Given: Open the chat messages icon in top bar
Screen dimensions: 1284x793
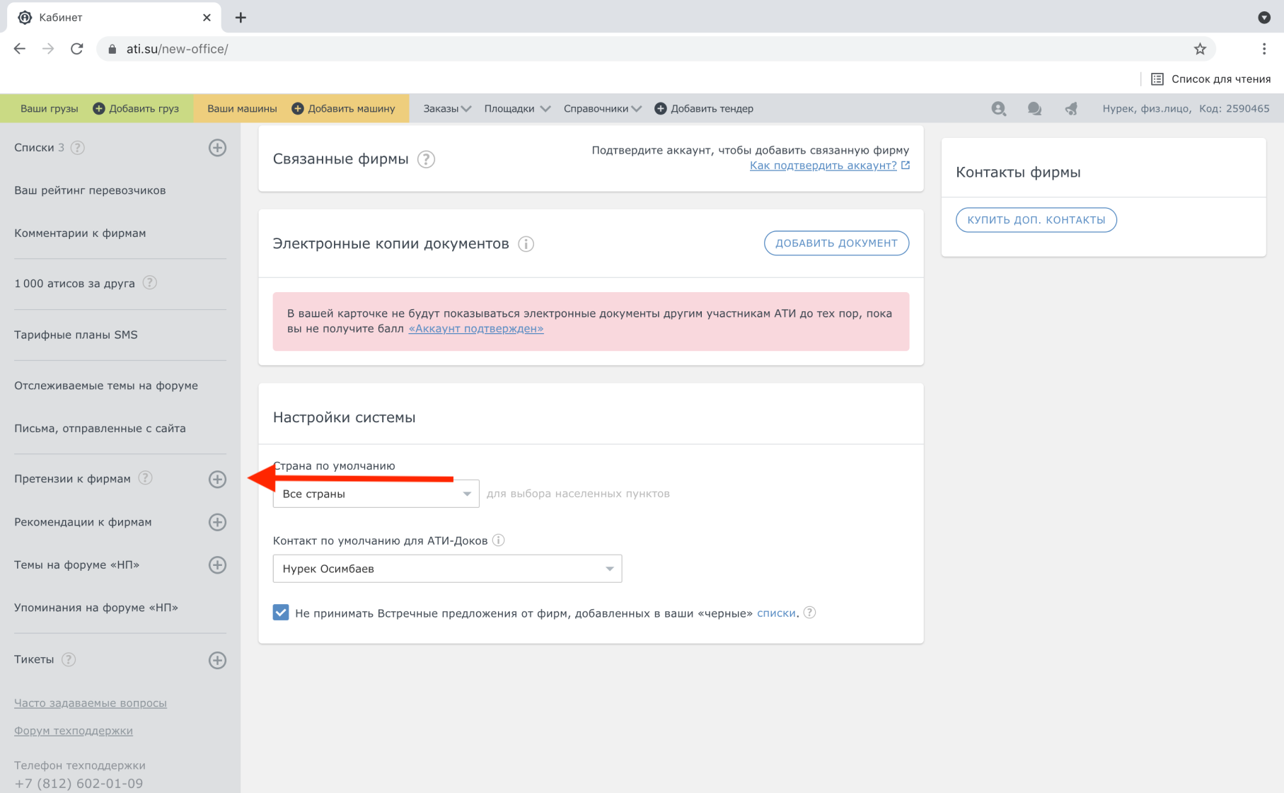Looking at the screenshot, I should coord(1034,108).
